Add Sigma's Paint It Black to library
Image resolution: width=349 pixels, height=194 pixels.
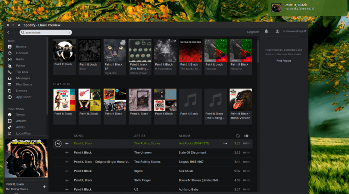pos(67,171)
